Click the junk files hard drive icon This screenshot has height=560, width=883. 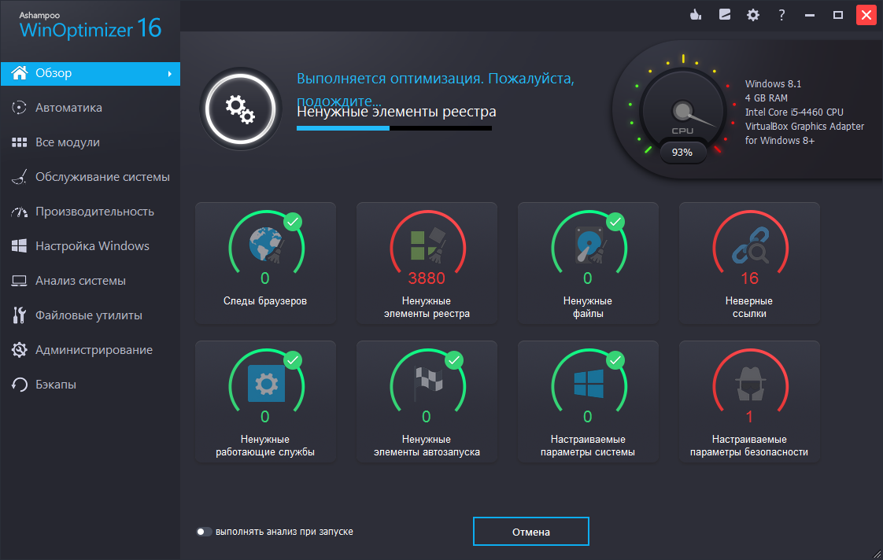[589, 245]
